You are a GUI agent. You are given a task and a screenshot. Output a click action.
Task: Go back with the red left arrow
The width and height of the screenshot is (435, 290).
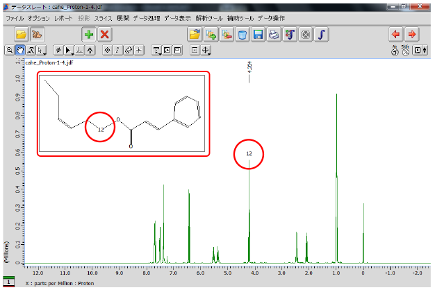[x=396, y=35]
